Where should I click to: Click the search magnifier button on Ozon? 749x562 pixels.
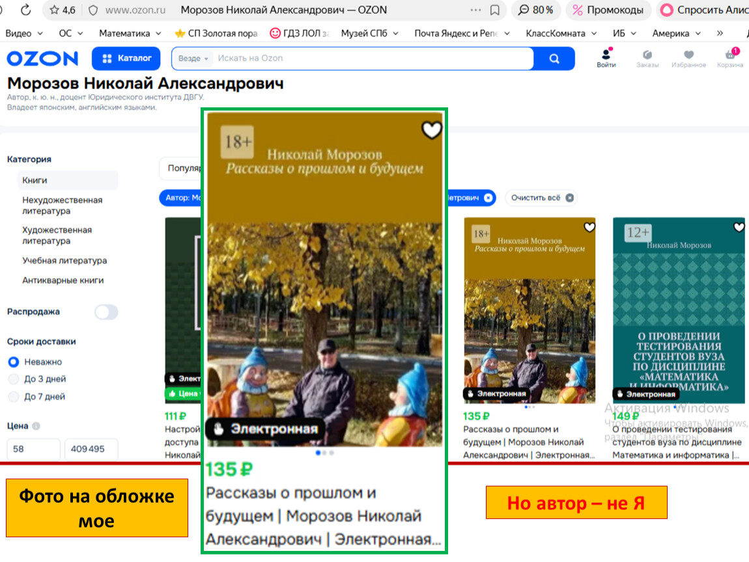pos(554,59)
